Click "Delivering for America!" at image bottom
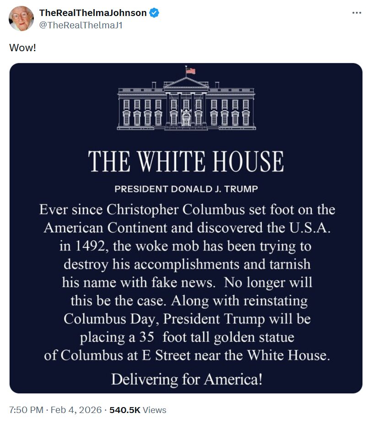367x424 pixels. [x=187, y=379]
